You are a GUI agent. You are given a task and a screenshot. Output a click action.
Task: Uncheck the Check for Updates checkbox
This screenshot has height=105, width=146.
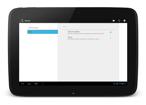tap(111, 32)
